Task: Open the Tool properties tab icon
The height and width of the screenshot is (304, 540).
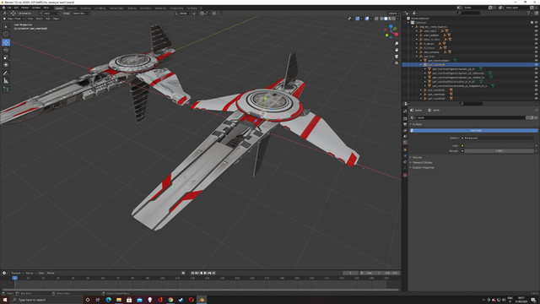Action: [405, 111]
